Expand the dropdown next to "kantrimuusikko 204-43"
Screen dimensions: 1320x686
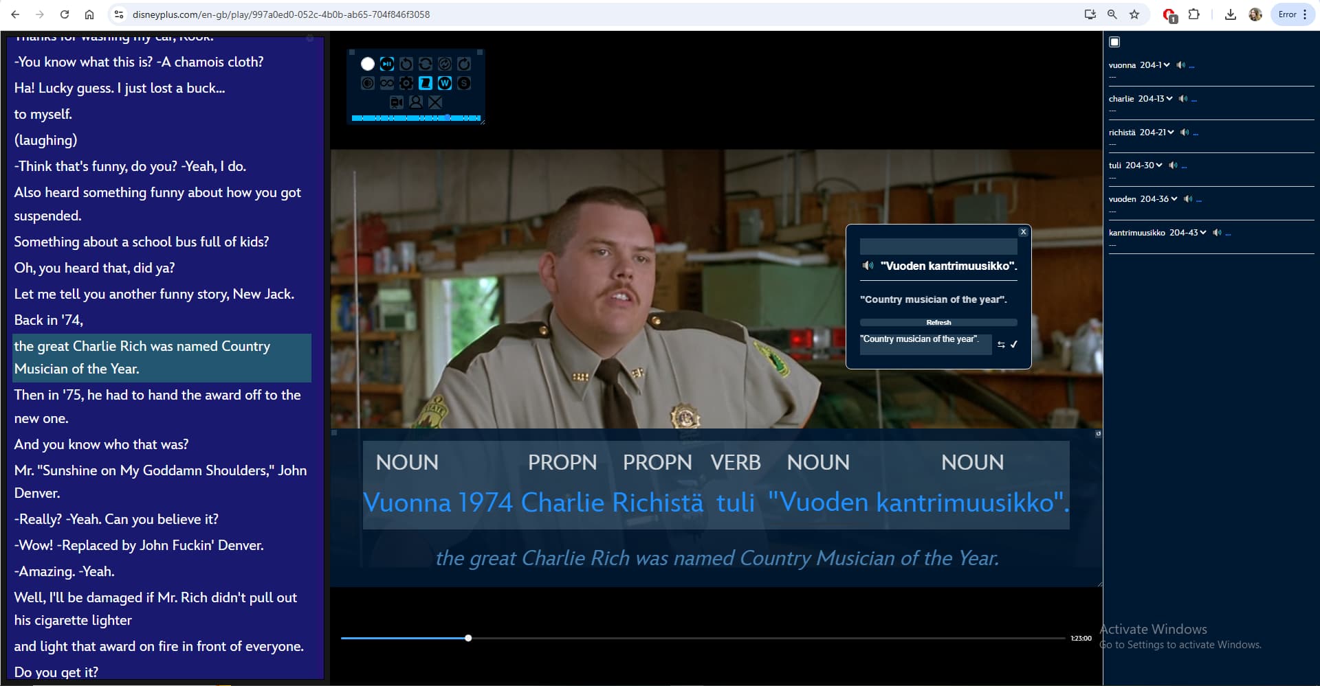1203,233
